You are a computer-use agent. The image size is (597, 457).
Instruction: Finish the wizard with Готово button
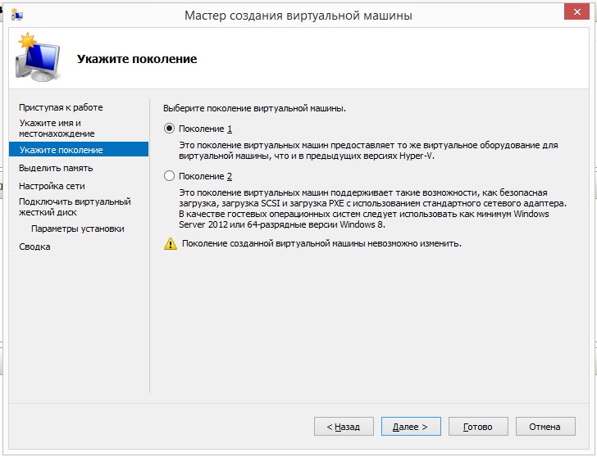coord(478,427)
